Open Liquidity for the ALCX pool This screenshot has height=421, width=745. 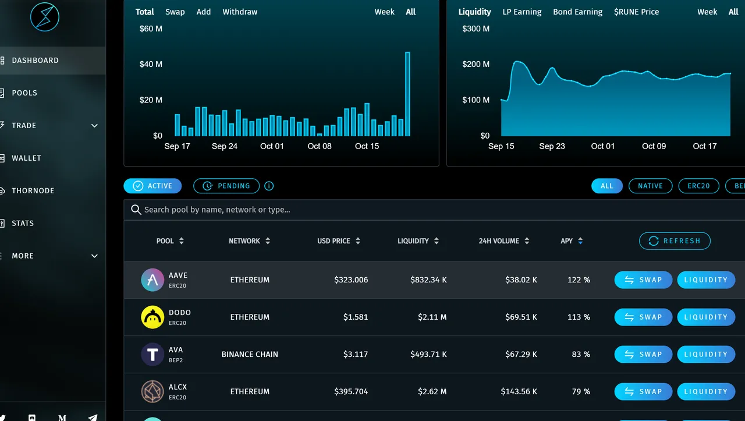(706, 392)
